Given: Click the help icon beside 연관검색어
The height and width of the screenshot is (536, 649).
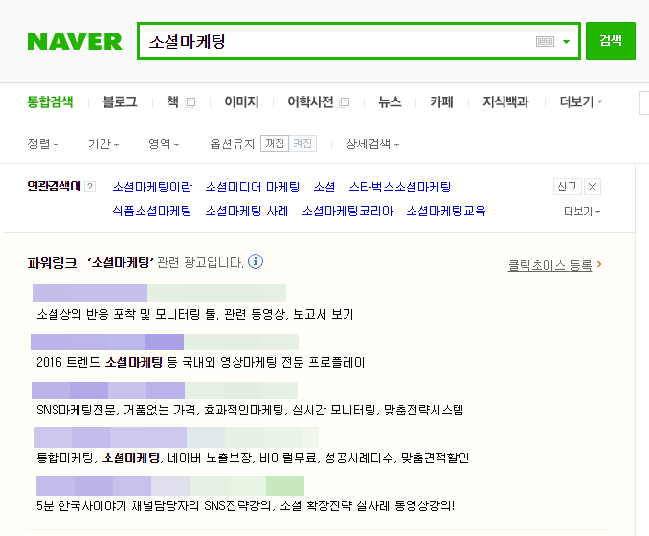Looking at the screenshot, I should [x=90, y=187].
